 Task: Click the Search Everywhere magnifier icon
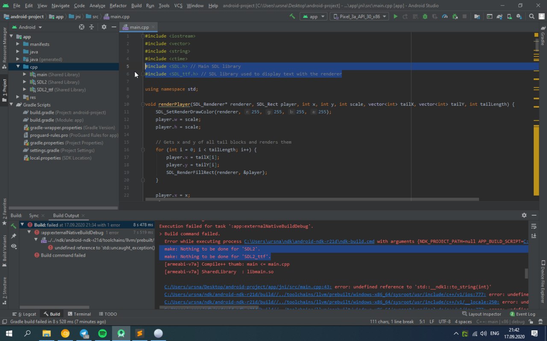click(532, 16)
